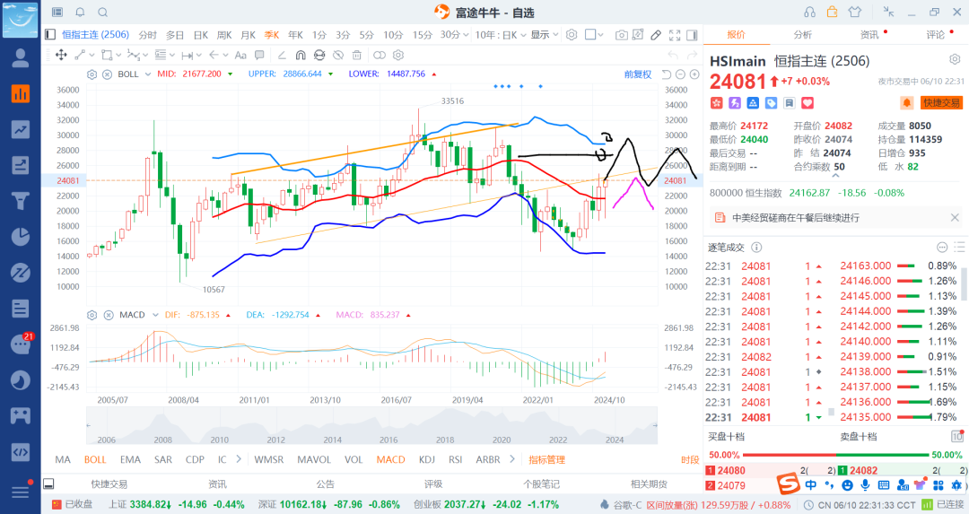Click the search magnifier in title bar

102,13
